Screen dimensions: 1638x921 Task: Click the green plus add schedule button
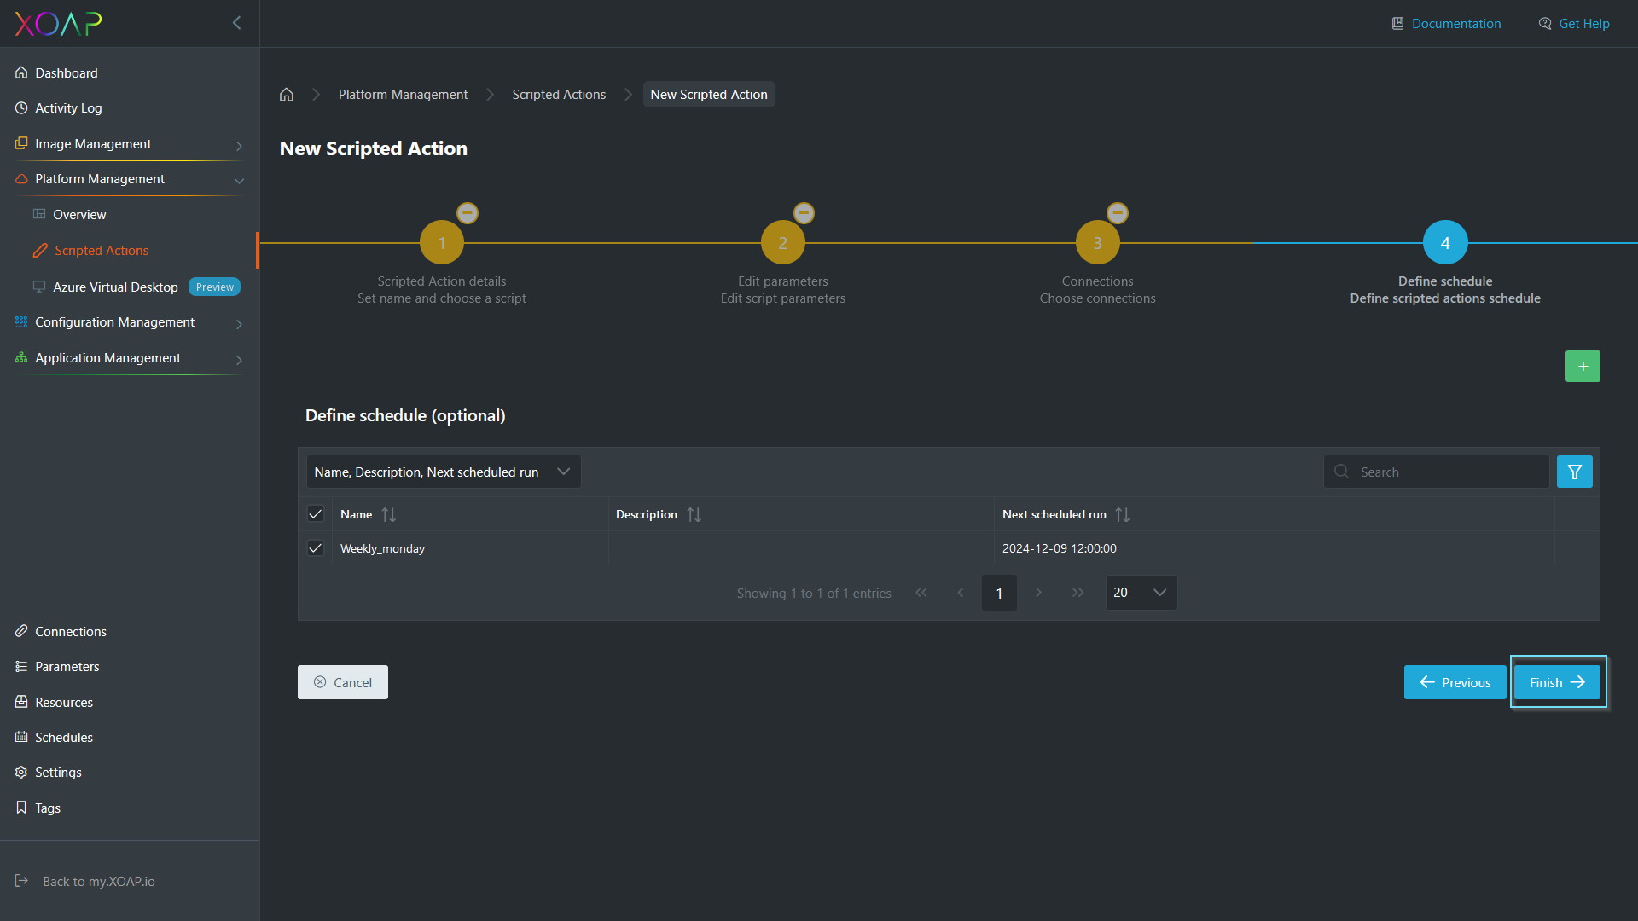tap(1583, 367)
